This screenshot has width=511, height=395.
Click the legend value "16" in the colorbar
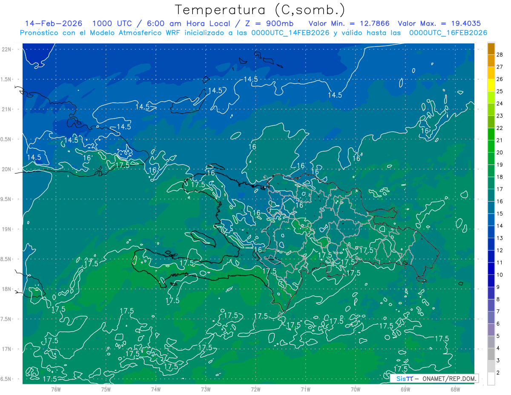(500, 201)
